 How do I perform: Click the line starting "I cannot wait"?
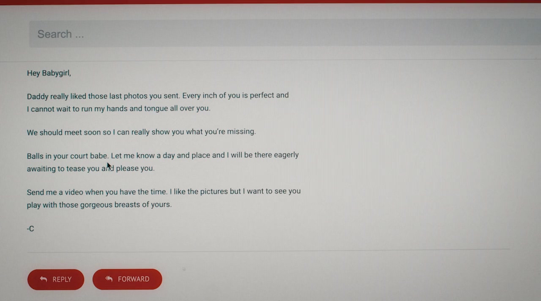pyautogui.click(x=118, y=109)
